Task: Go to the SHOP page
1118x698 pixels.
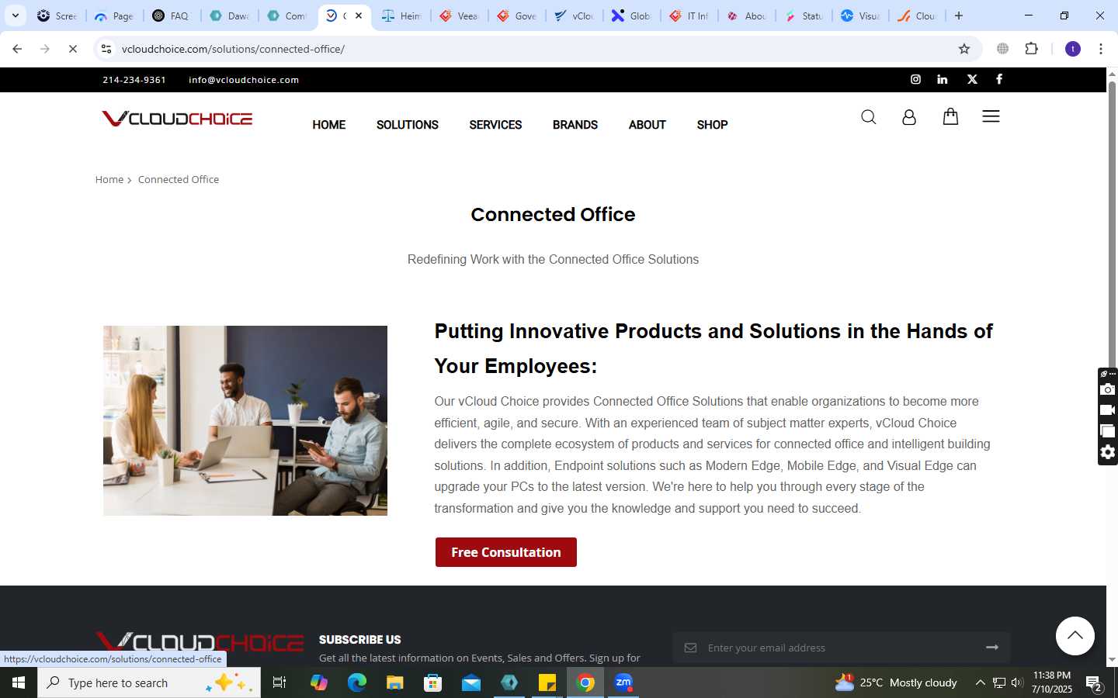Action: (x=712, y=125)
